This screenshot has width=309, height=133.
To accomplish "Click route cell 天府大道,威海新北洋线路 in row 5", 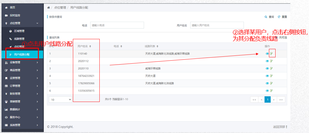I will point(159,83).
